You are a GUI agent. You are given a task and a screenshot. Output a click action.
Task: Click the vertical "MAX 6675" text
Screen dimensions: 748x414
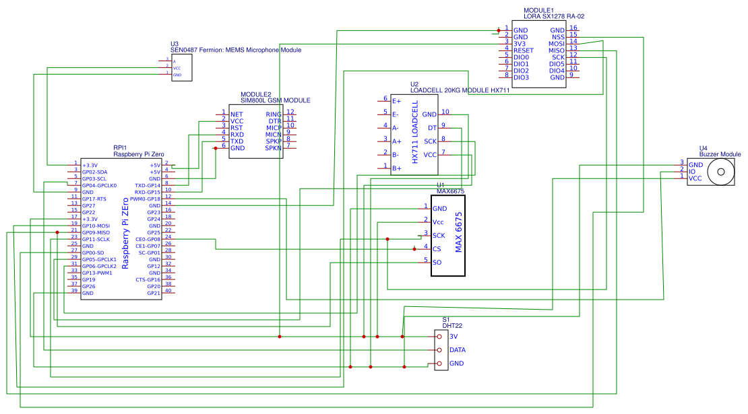pos(458,232)
